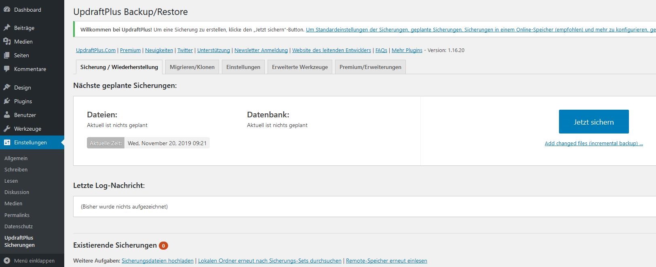Screen dimensions: 656x267
Task: Click the Dashboard gauge icon
Action: pos(7,9)
